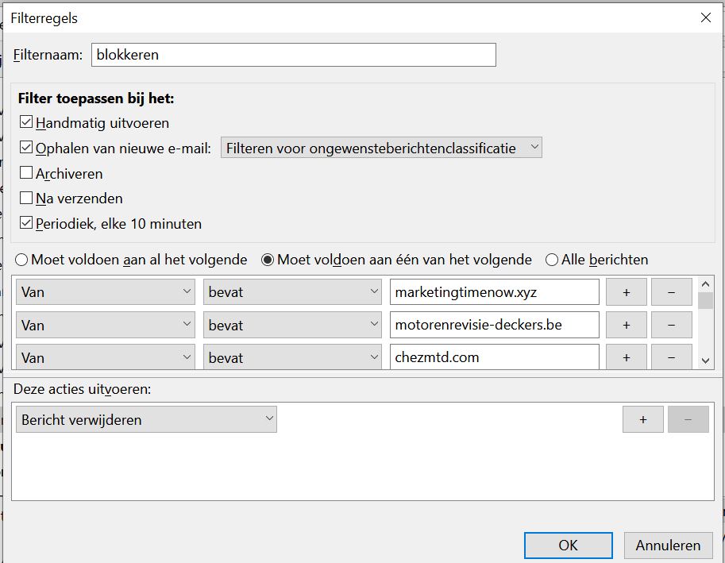Enable the Archiveren checkbox
This screenshot has width=725, height=563.
click(x=25, y=173)
